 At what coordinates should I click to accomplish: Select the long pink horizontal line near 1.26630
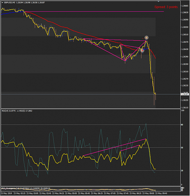(94, 12)
